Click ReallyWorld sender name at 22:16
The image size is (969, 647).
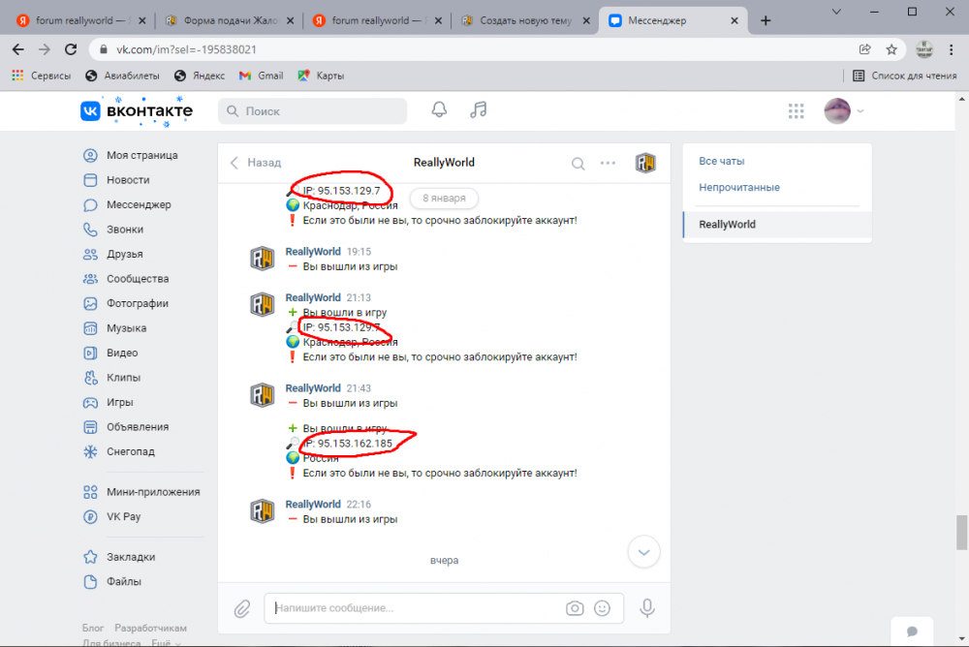click(313, 505)
